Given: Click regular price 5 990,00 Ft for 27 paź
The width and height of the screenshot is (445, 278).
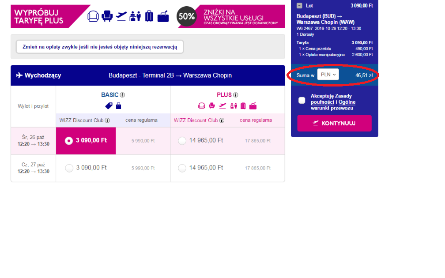Looking at the screenshot, I should [143, 169].
